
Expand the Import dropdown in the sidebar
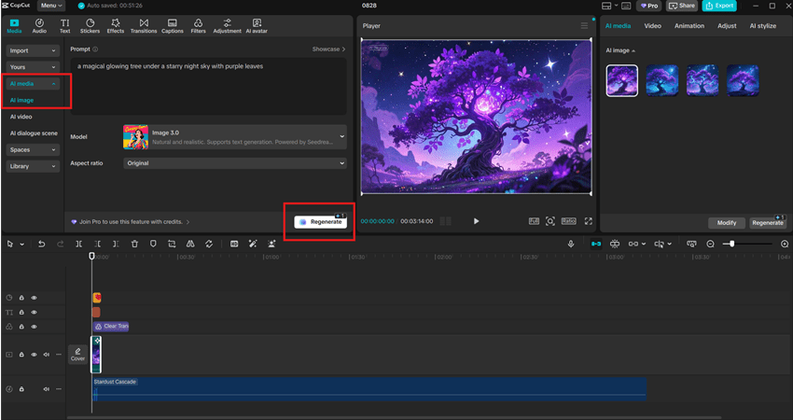click(x=33, y=50)
